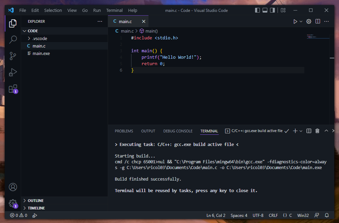Click the editor minimap preview
This screenshot has height=223, width=339.
click(318, 36)
